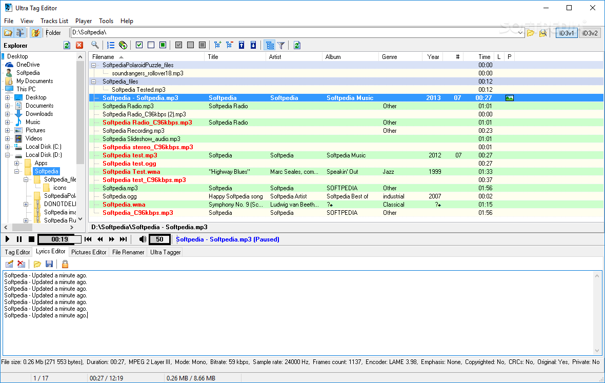
Task: Click the open folder icon in top toolbar
Action: click(8, 33)
